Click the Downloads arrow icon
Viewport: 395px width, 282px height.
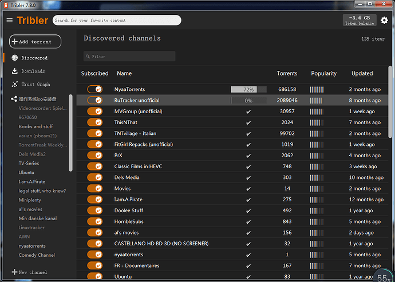pyautogui.click(x=15, y=71)
